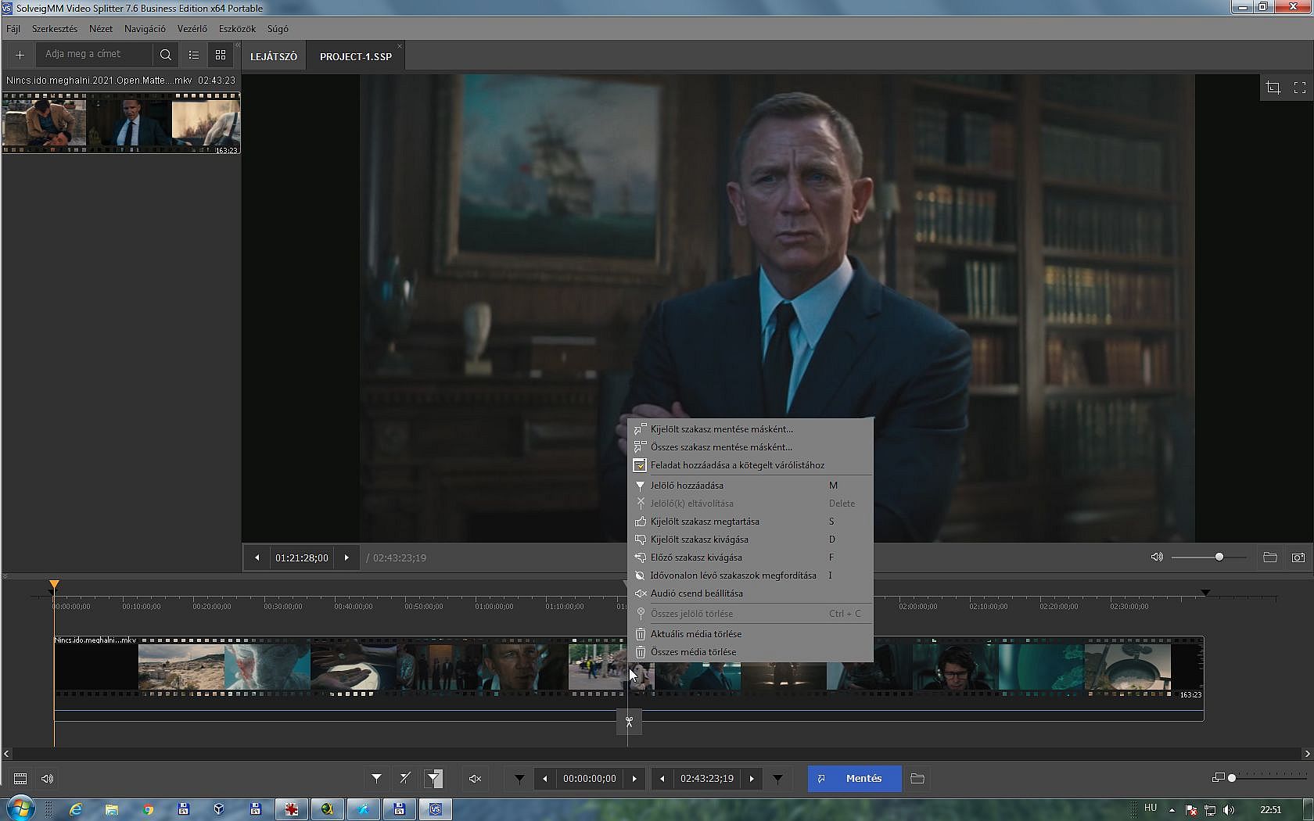Open the output folder next to Mentés
1314x821 pixels.
pyautogui.click(x=917, y=779)
